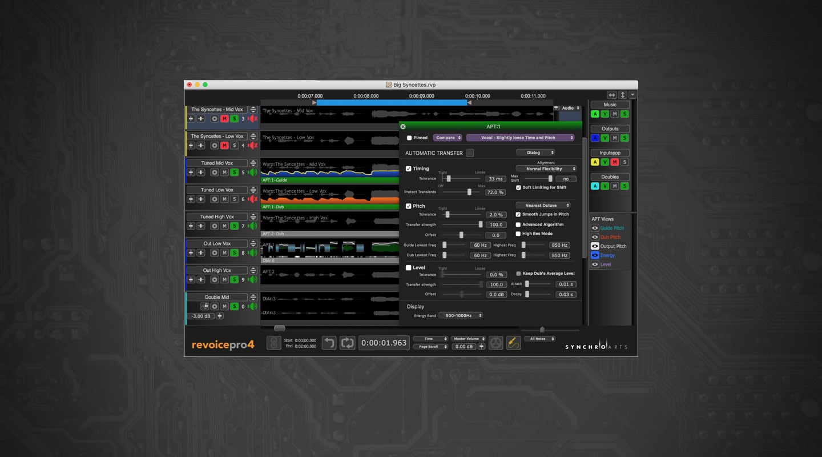Toggle the Automatic Transfer checkbox
This screenshot has width=822, height=457.
click(470, 153)
